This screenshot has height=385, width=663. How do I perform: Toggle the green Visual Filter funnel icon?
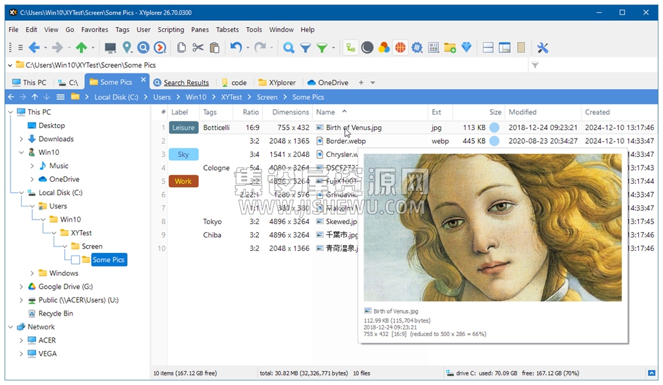(x=322, y=48)
